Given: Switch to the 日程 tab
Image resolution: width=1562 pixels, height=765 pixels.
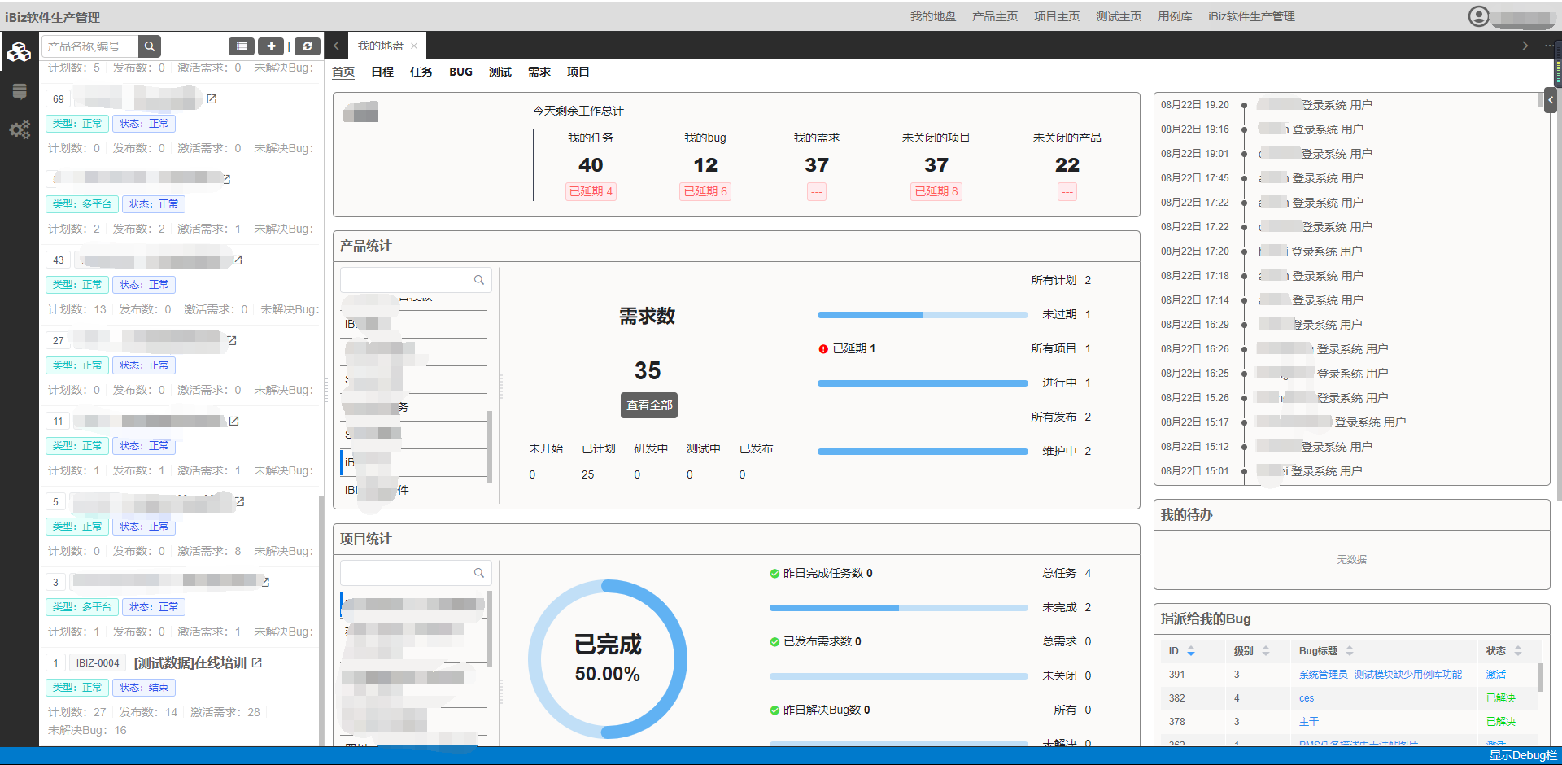Looking at the screenshot, I should pyautogui.click(x=382, y=72).
